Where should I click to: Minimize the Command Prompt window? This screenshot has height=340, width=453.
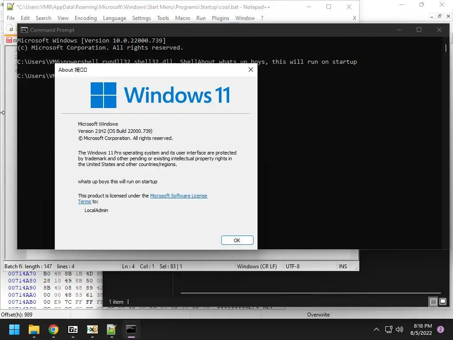point(399,30)
